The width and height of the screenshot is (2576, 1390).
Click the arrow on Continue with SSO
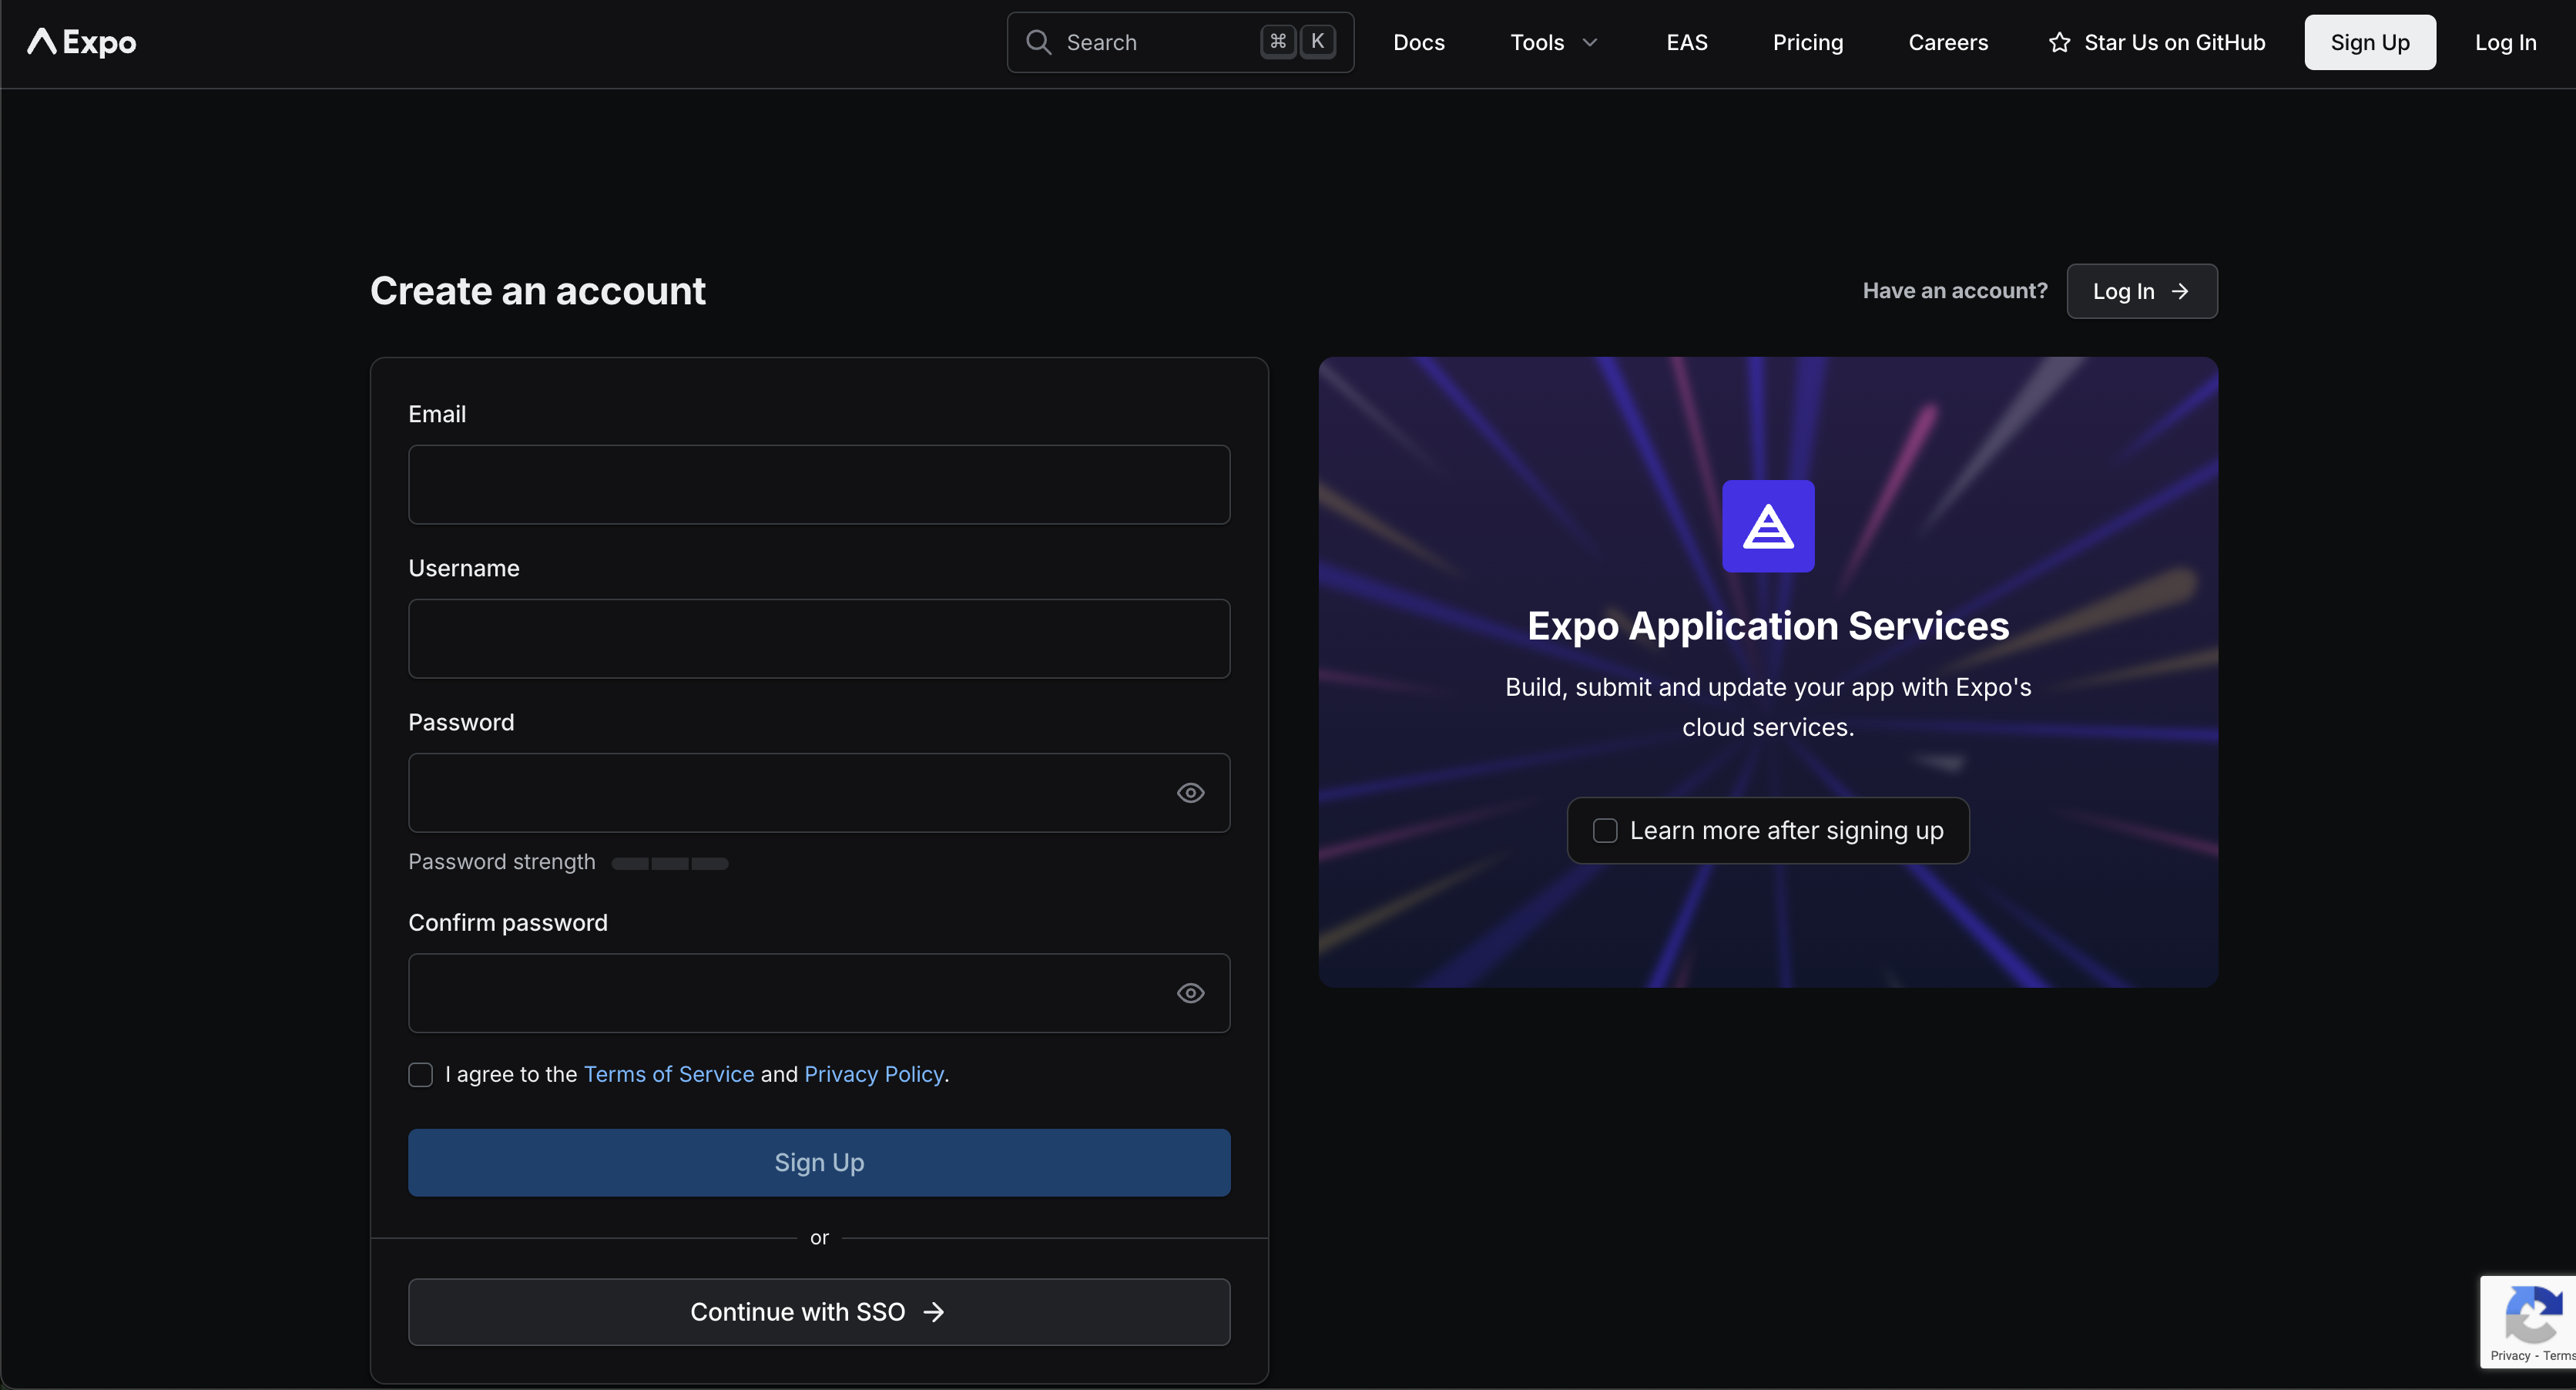coord(934,1312)
